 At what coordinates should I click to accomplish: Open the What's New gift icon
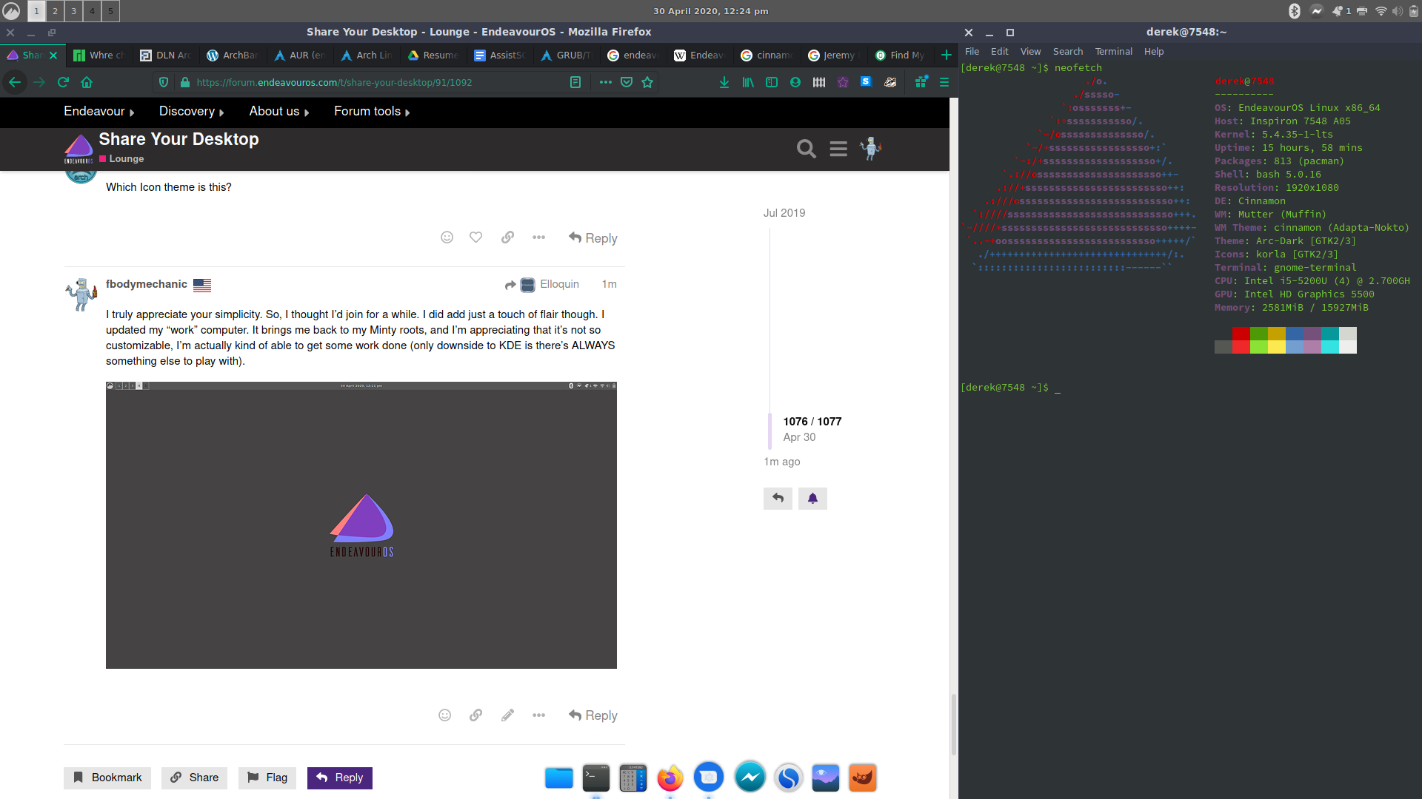(921, 83)
